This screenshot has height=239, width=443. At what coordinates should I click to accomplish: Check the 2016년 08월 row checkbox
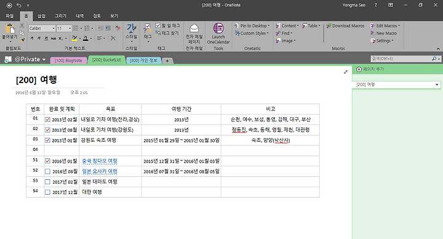[47, 171]
